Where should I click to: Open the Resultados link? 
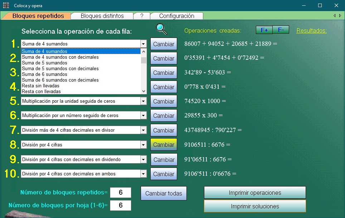tap(311, 31)
